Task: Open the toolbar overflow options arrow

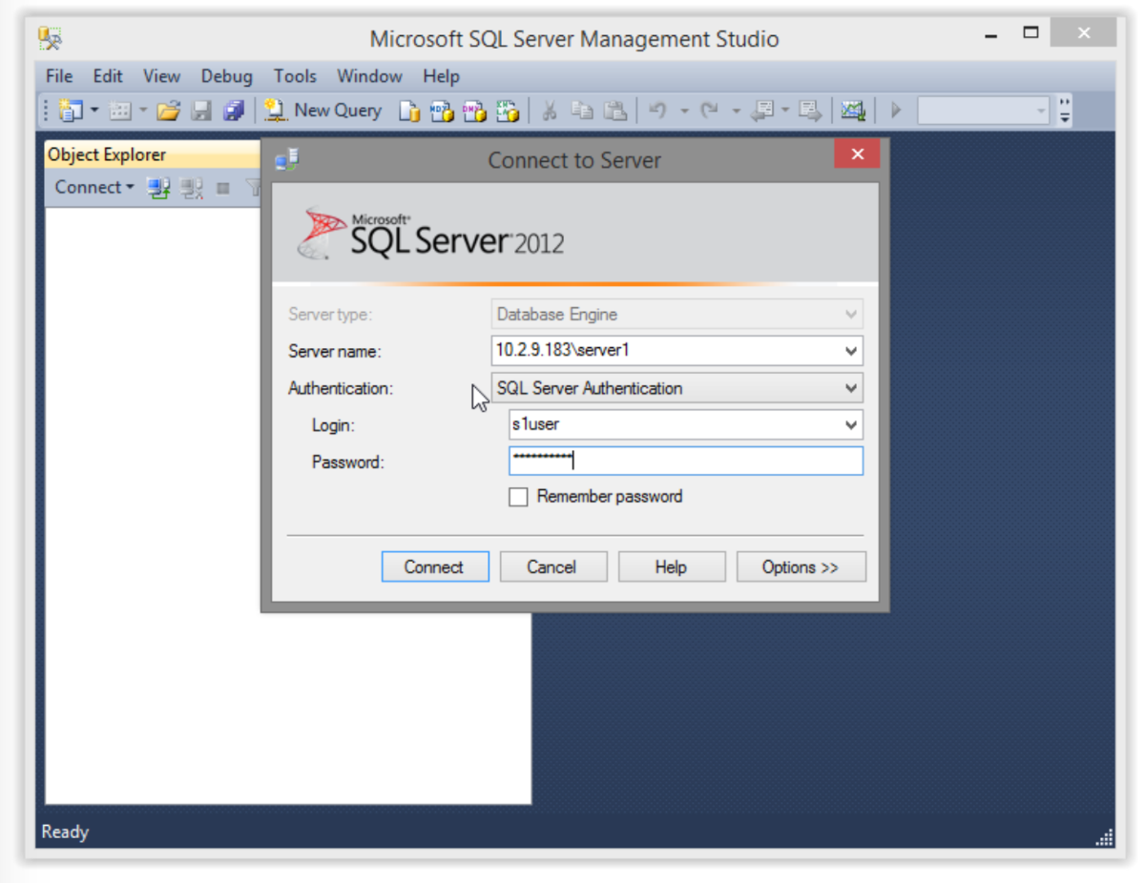Action: pos(1065,111)
